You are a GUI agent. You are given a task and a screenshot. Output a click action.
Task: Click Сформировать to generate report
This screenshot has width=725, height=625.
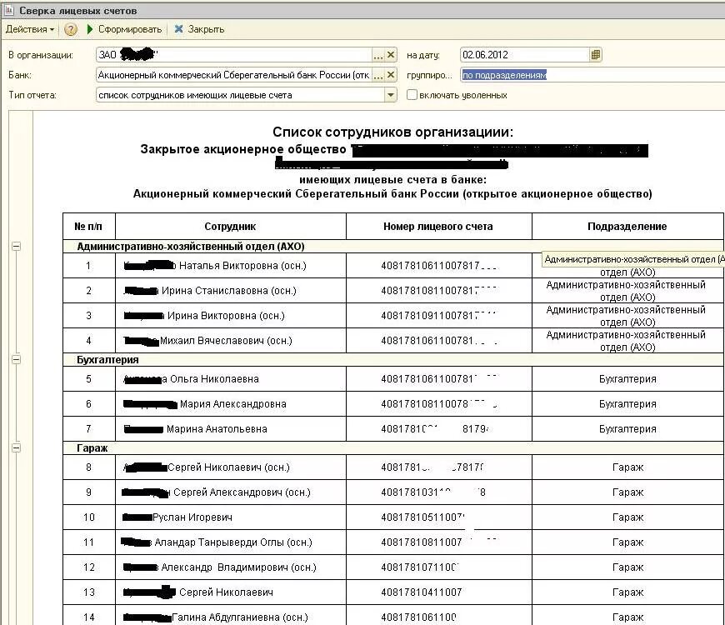pos(124,30)
